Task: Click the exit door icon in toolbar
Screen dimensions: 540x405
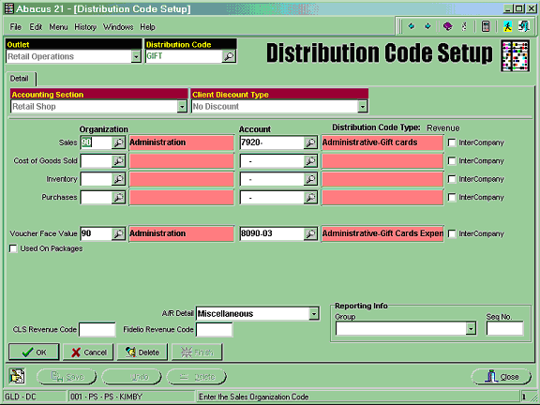Action: (x=524, y=26)
